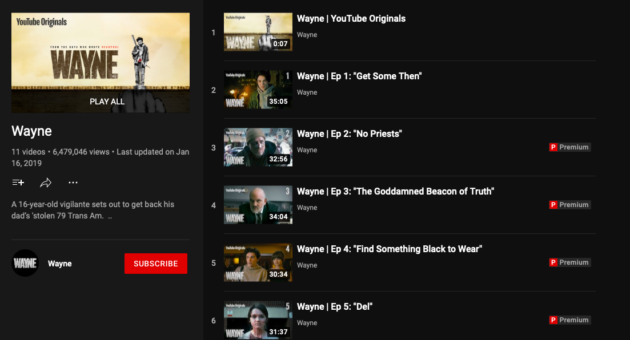630x340 pixels.
Task: Click the large Wayne playlist cover image
Action: 101,63
